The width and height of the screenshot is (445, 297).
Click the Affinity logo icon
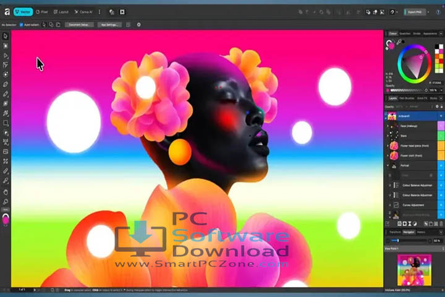[x=7, y=12]
